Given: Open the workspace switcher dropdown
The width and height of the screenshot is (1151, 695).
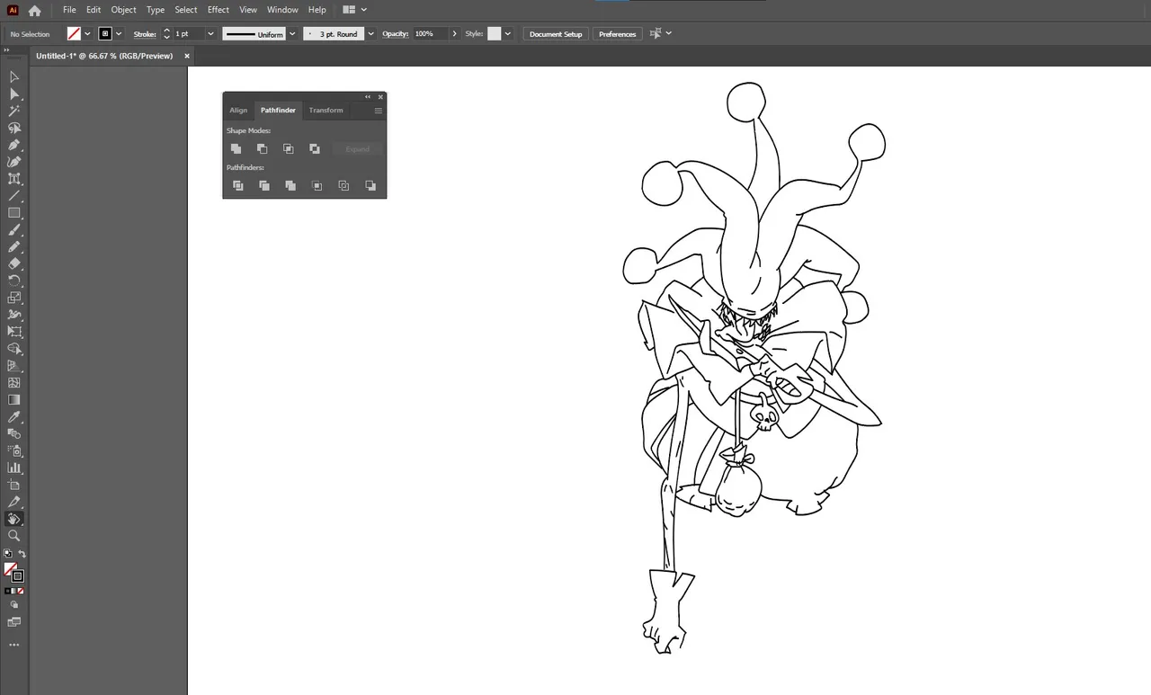Looking at the screenshot, I should click(355, 10).
